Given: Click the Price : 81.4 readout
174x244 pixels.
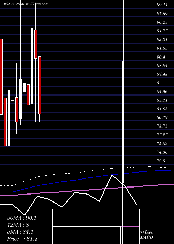Looking at the screenshot, I should pyautogui.click(x=22, y=239).
